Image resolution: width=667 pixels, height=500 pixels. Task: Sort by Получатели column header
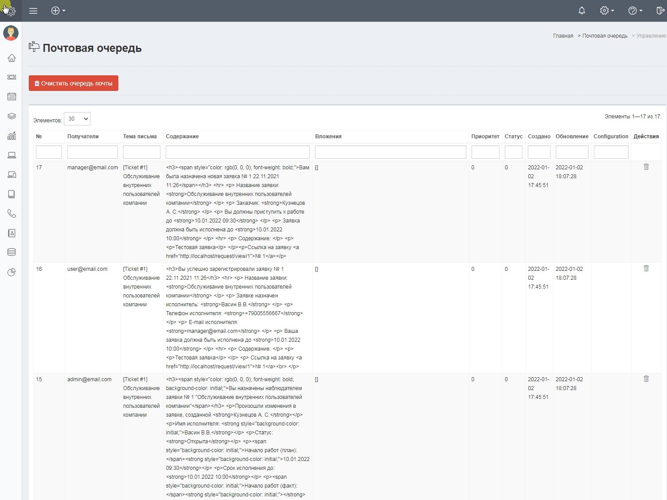pos(83,137)
